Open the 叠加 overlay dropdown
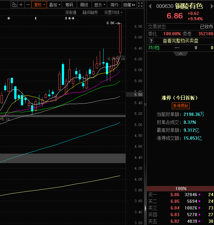The height and width of the screenshot is (225, 214). pos(55,5)
